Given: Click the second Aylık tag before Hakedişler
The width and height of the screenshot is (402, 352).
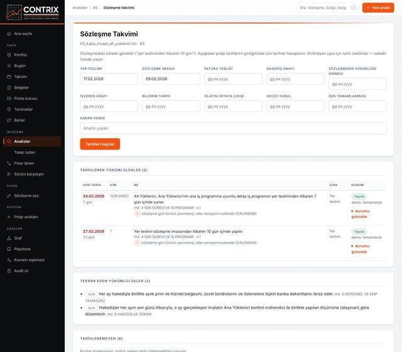Looking at the screenshot, I should (x=91, y=308).
